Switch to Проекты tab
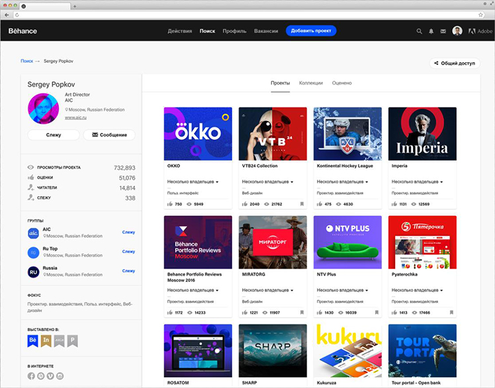The image size is (495, 388). point(281,83)
